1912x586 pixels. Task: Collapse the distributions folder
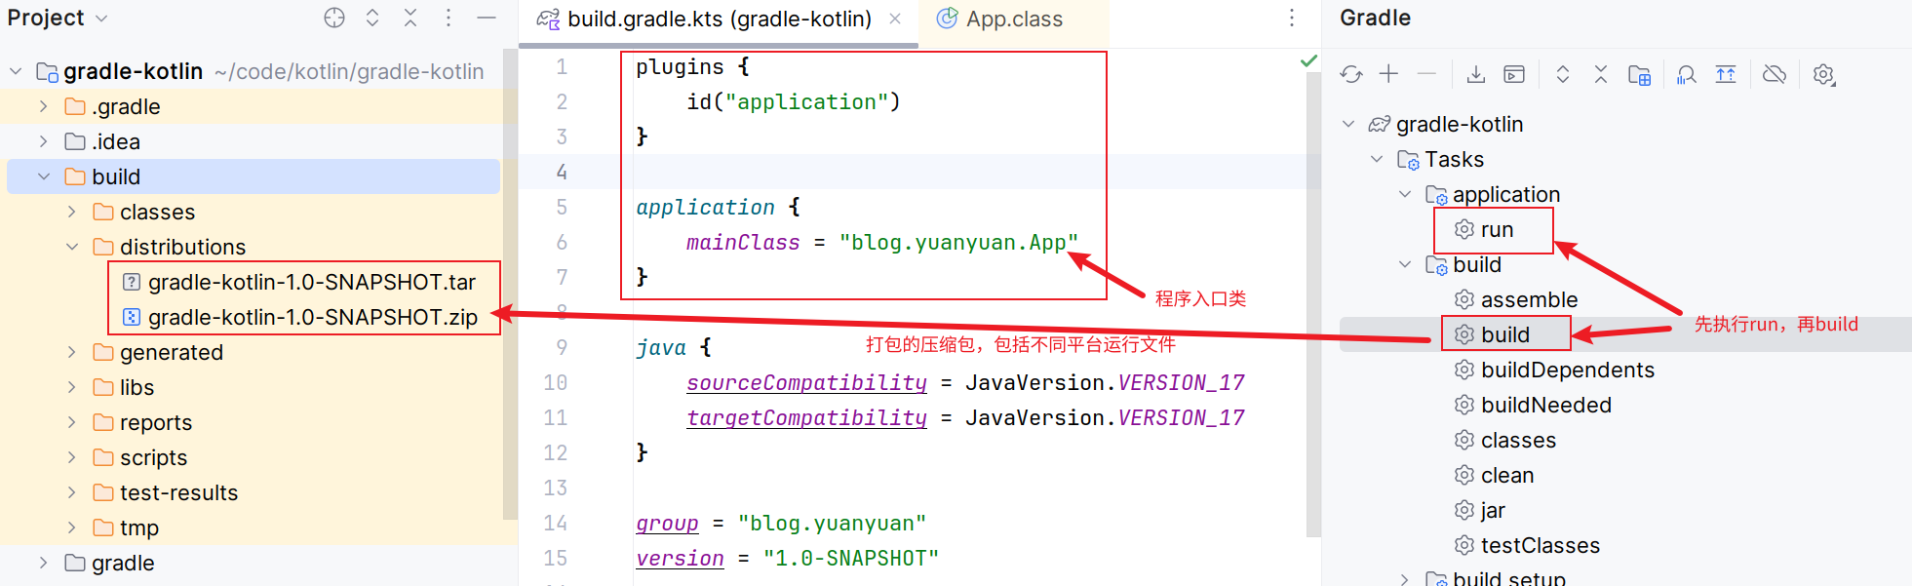point(71,247)
